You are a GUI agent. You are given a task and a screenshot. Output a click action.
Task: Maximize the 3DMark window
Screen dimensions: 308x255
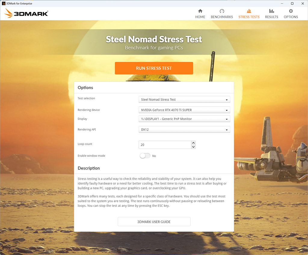coord(292,3)
